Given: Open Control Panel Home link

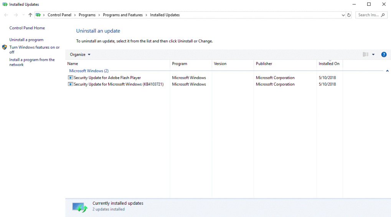Looking at the screenshot, I should tap(27, 28).
